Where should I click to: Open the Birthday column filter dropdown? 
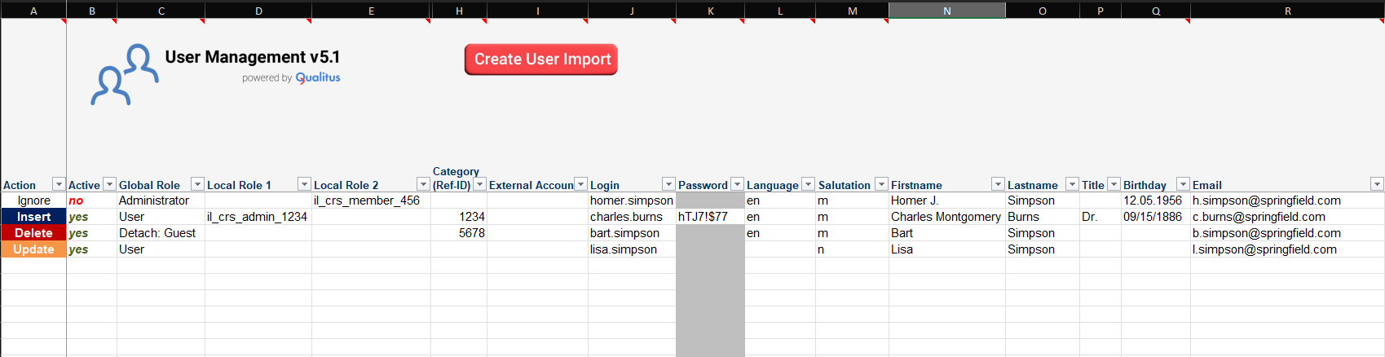pyautogui.click(x=1183, y=185)
